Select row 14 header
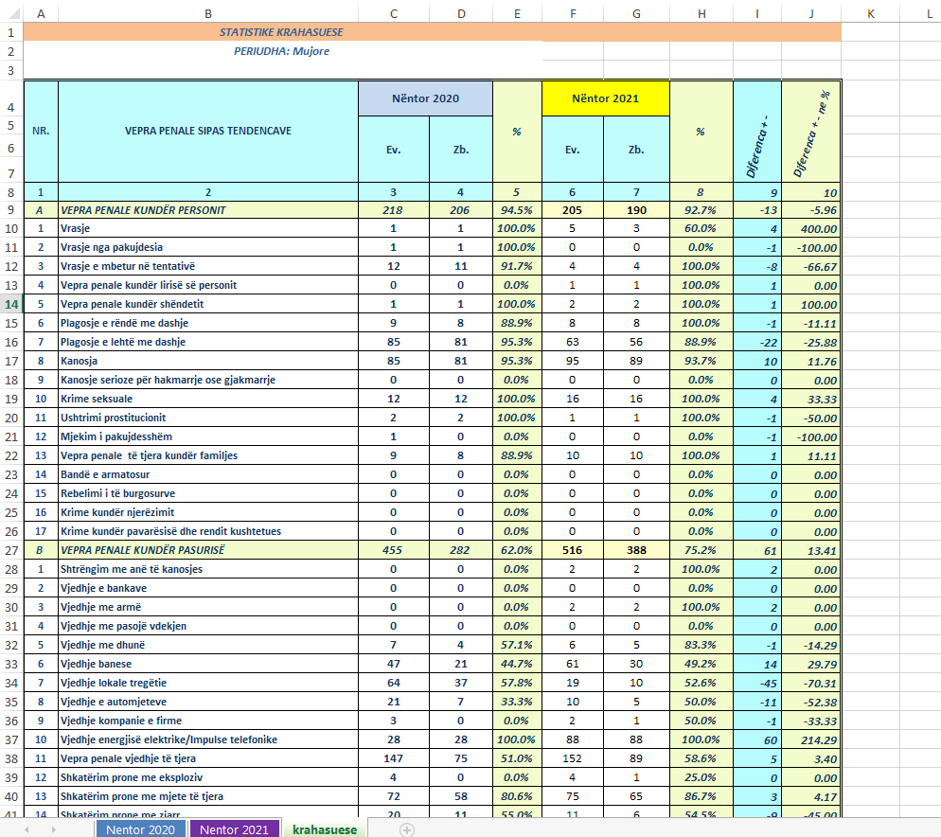The width and height of the screenshot is (941, 837). click(10, 304)
